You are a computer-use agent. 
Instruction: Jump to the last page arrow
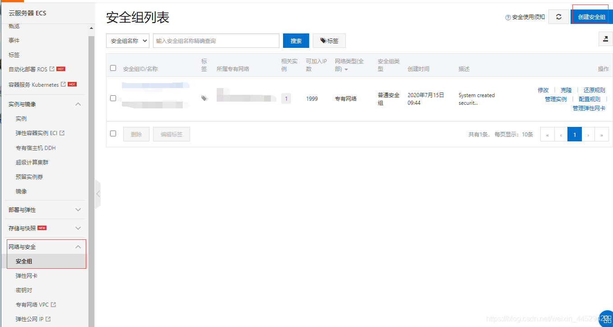click(x=602, y=135)
